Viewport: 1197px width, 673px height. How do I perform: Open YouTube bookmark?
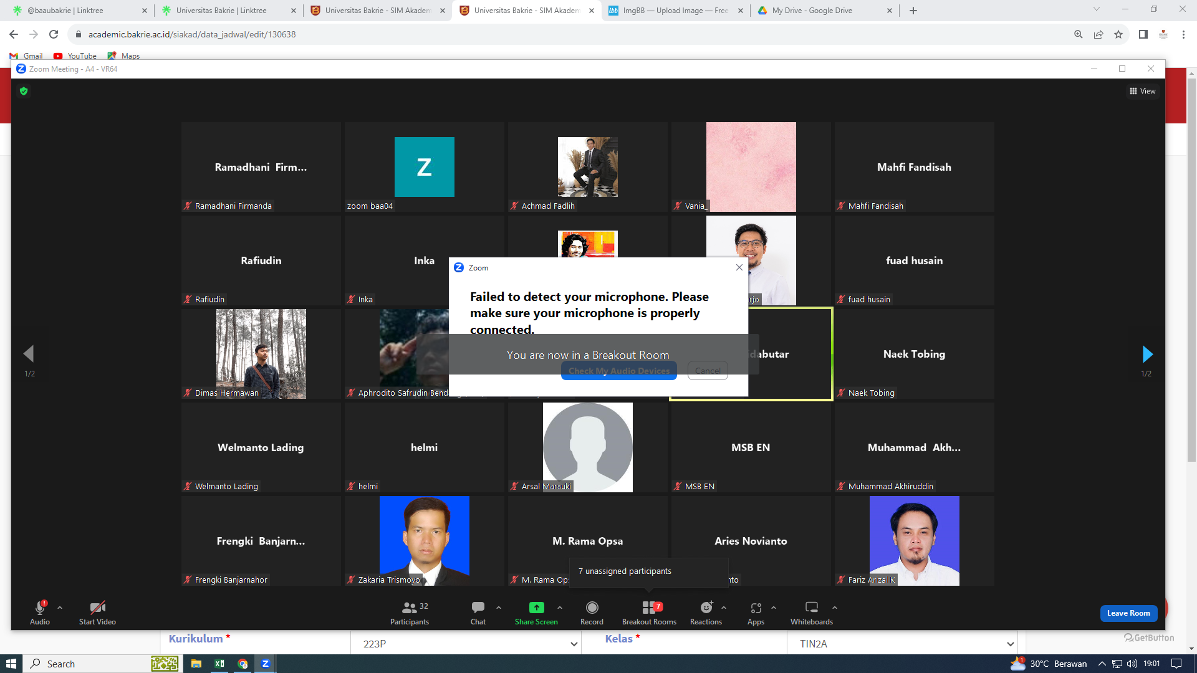click(x=75, y=55)
